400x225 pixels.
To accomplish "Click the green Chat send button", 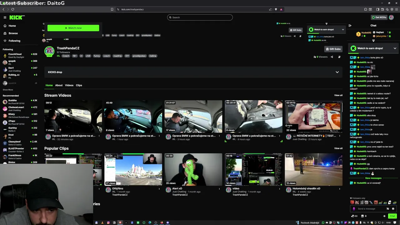I will [x=392, y=216].
